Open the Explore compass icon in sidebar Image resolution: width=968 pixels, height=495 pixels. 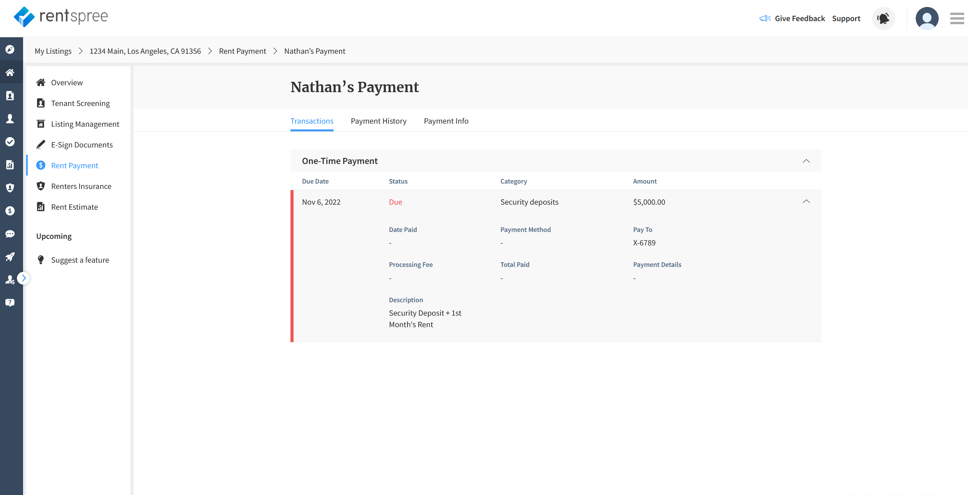pyautogui.click(x=10, y=49)
